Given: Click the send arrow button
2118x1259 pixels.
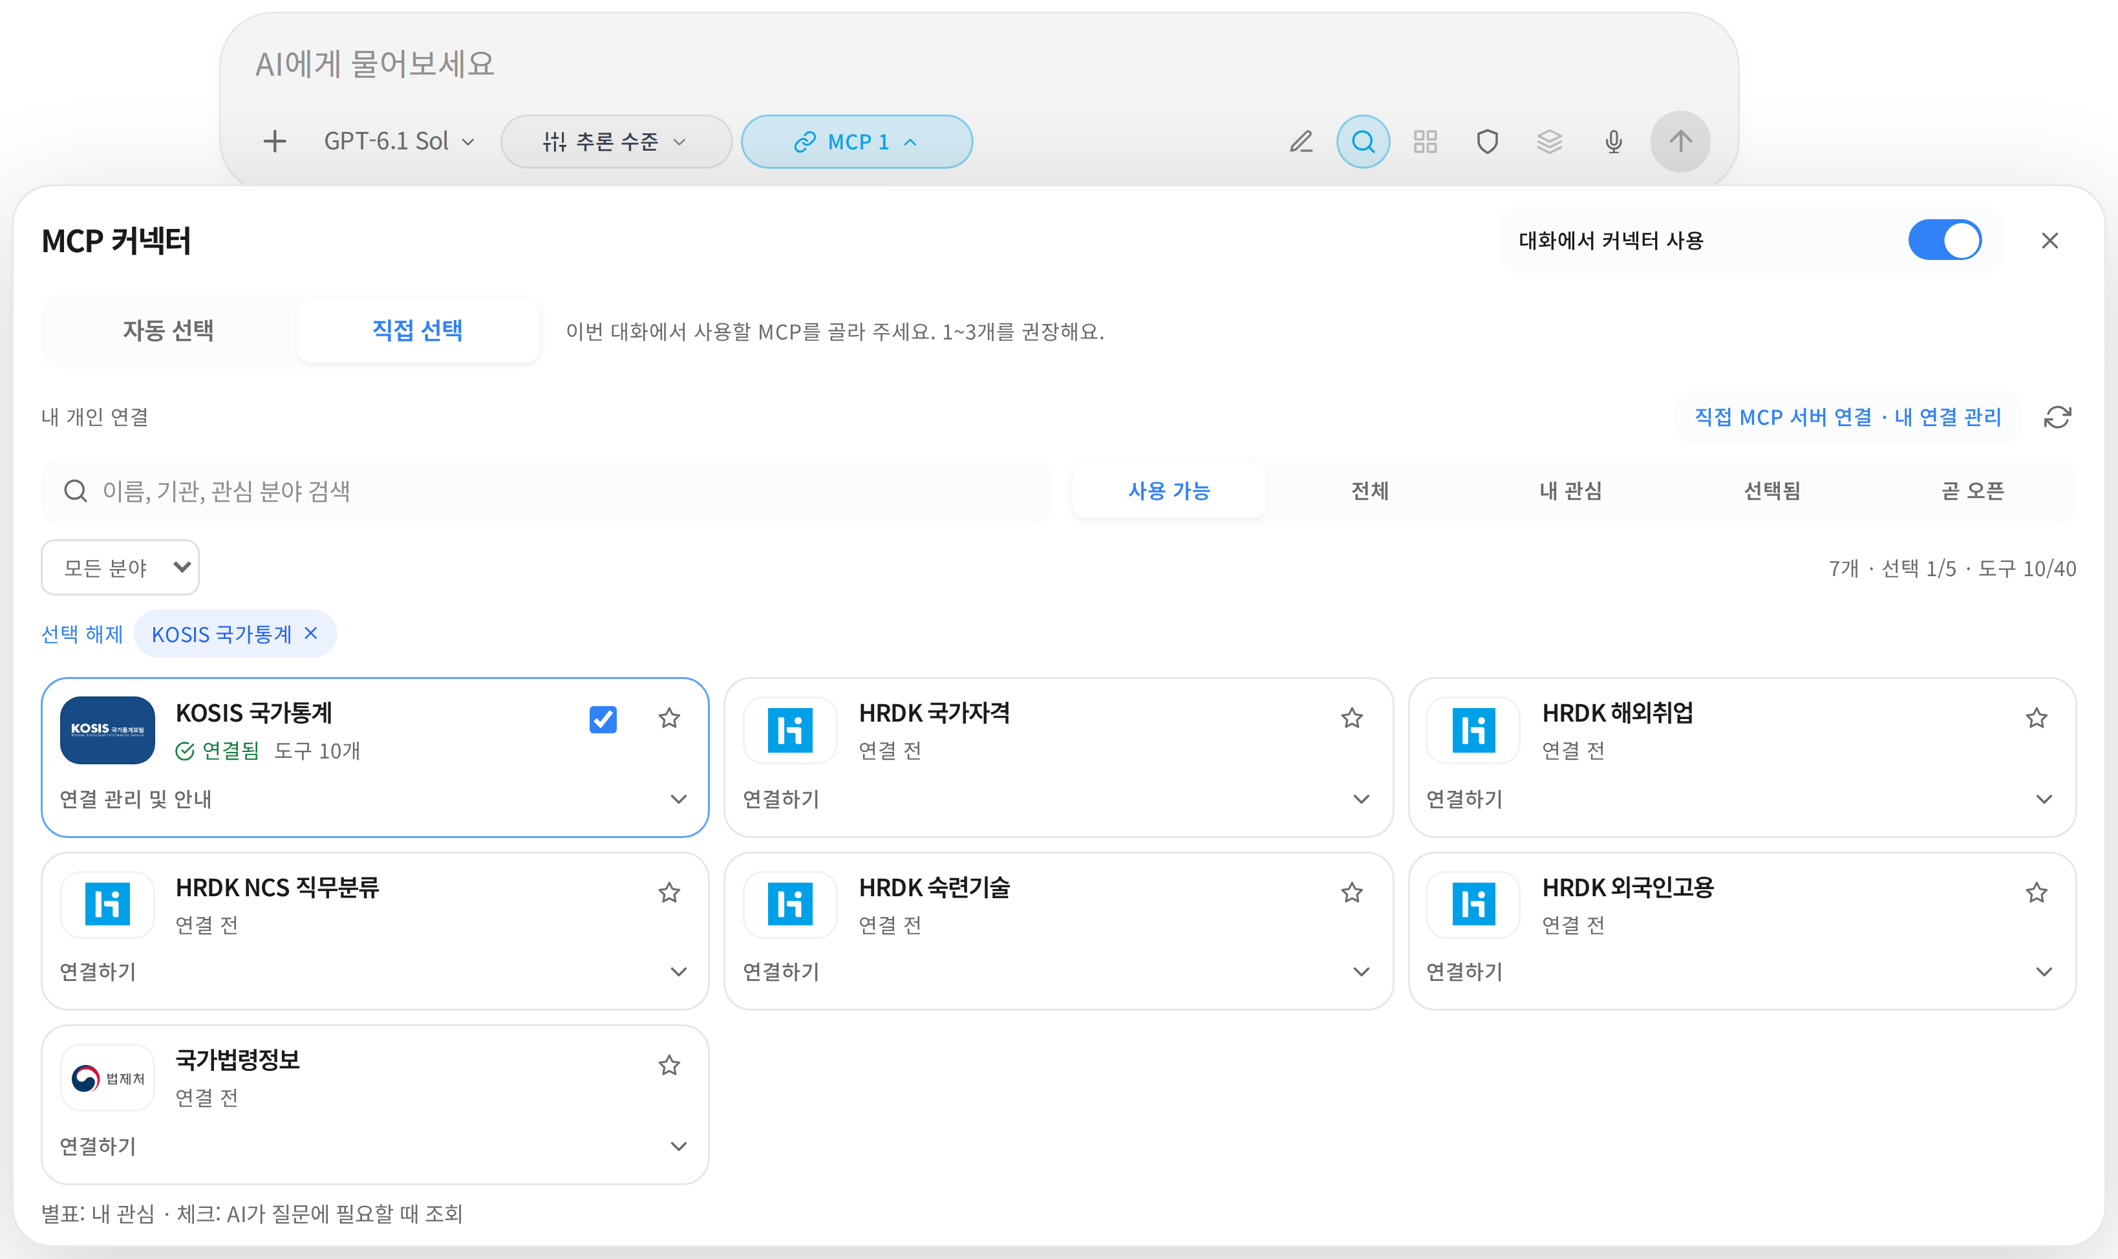Looking at the screenshot, I should [1680, 142].
